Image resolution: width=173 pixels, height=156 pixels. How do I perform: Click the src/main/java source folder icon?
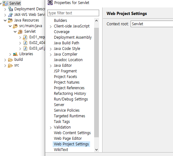(15, 26)
